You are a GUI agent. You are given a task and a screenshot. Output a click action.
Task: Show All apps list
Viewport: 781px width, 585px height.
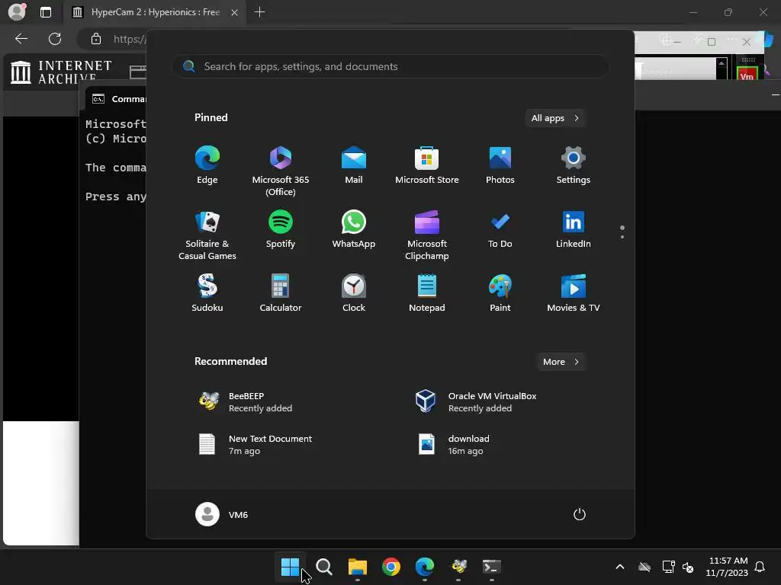(x=555, y=118)
